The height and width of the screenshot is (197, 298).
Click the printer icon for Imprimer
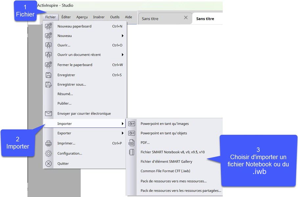coord(49,143)
